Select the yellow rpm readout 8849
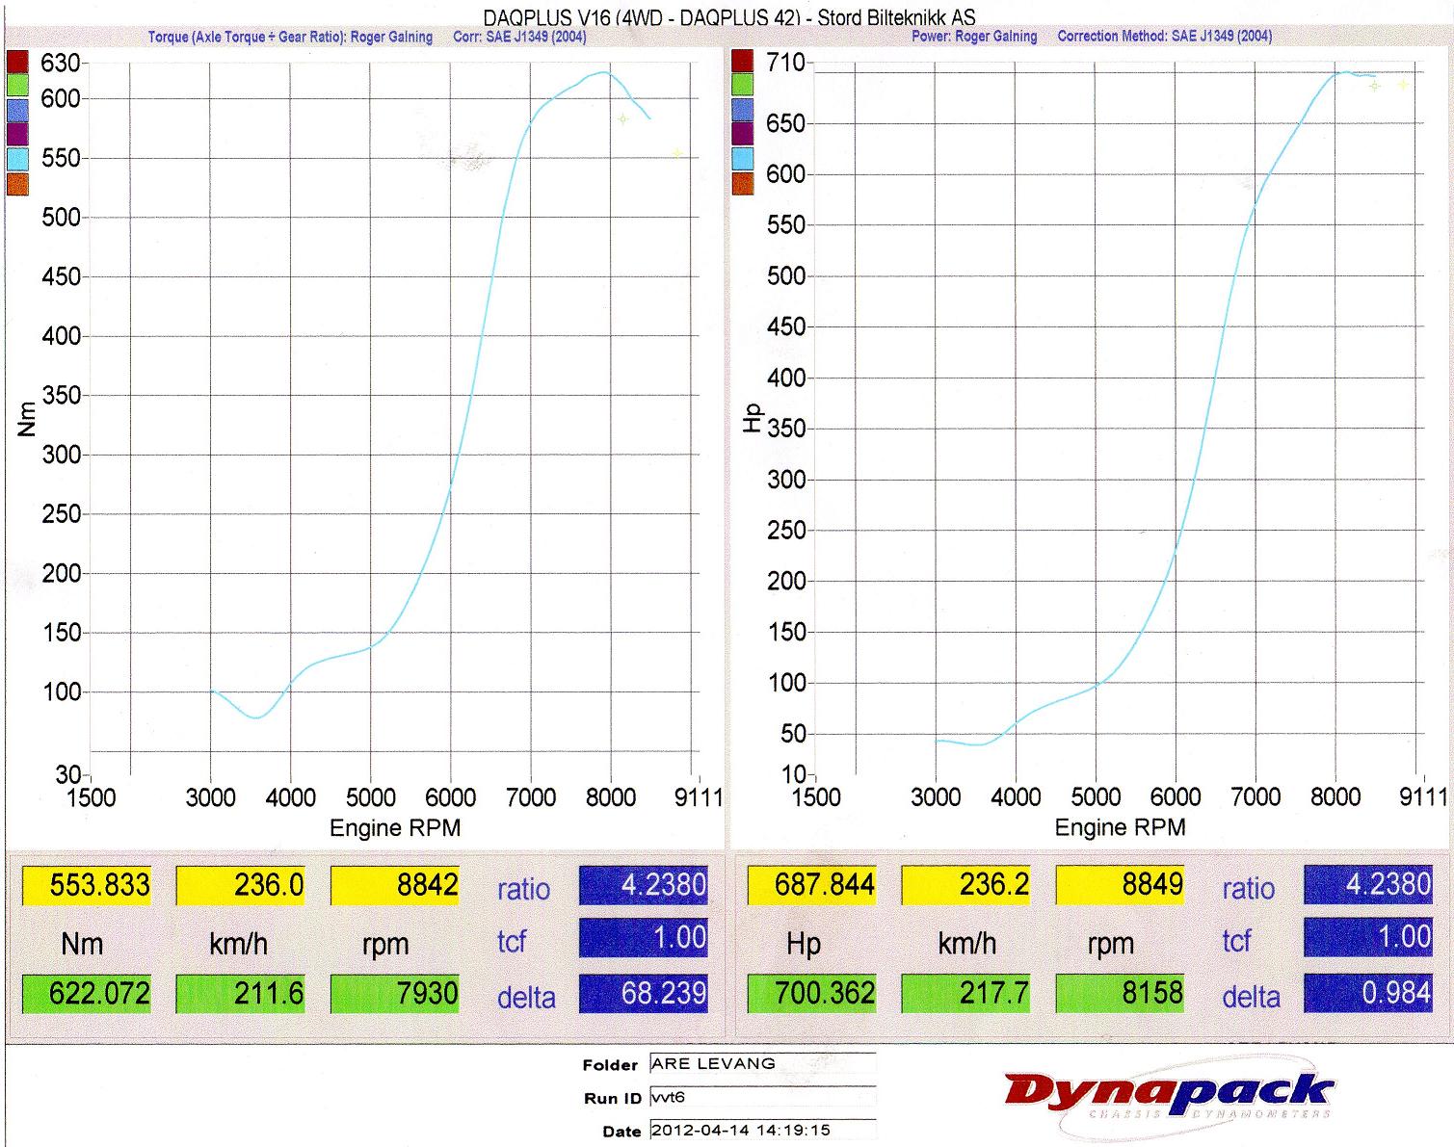Viewport: 1454px width, 1147px height. coord(1120,884)
